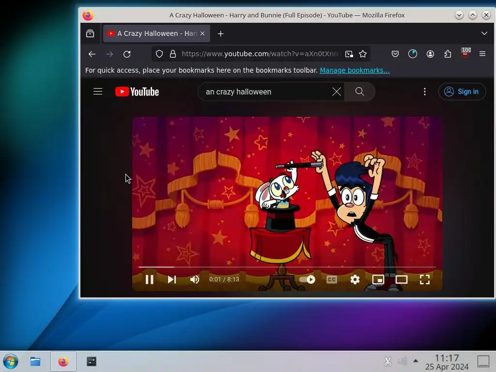The width and height of the screenshot is (496, 372).
Task: Skip to the next video
Action: [x=172, y=279]
